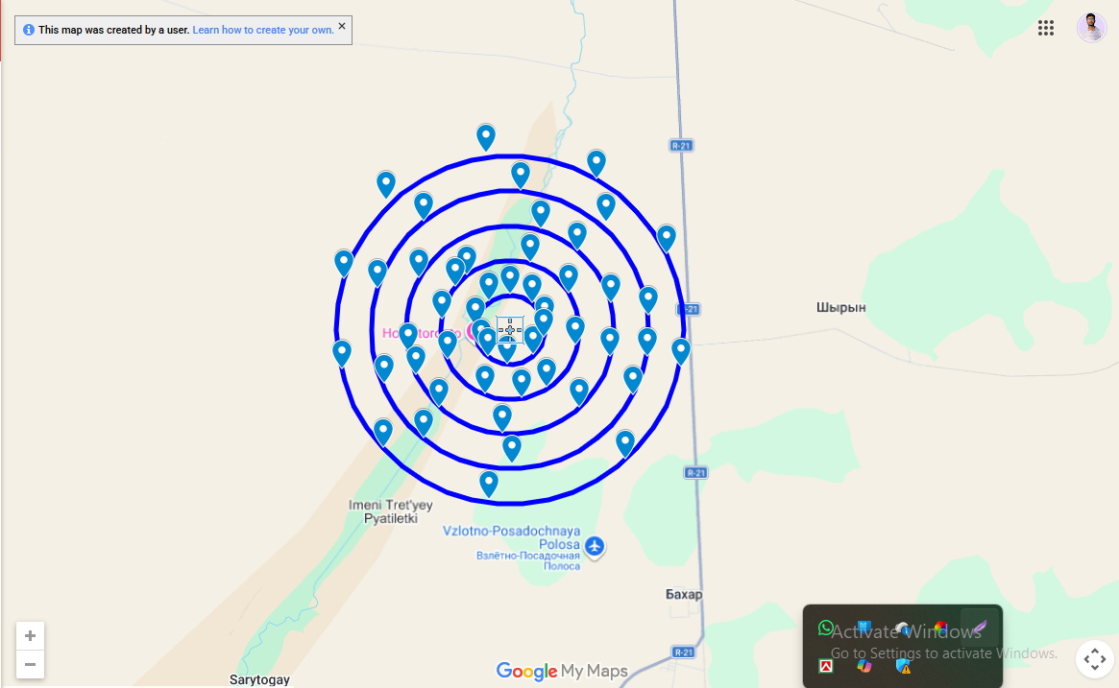Click the Шырын place label

[840, 308]
